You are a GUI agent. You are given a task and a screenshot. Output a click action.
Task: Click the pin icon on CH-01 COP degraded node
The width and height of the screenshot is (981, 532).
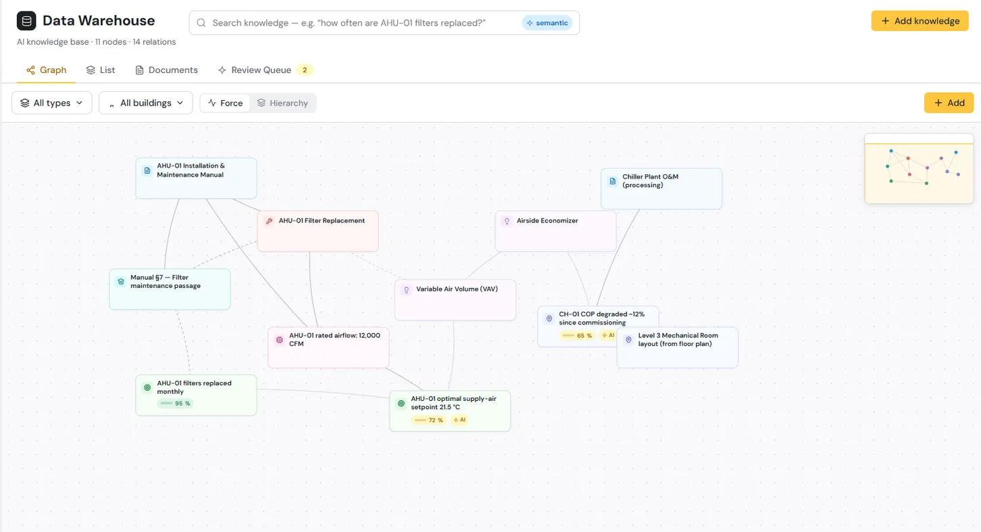tap(549, 318)
